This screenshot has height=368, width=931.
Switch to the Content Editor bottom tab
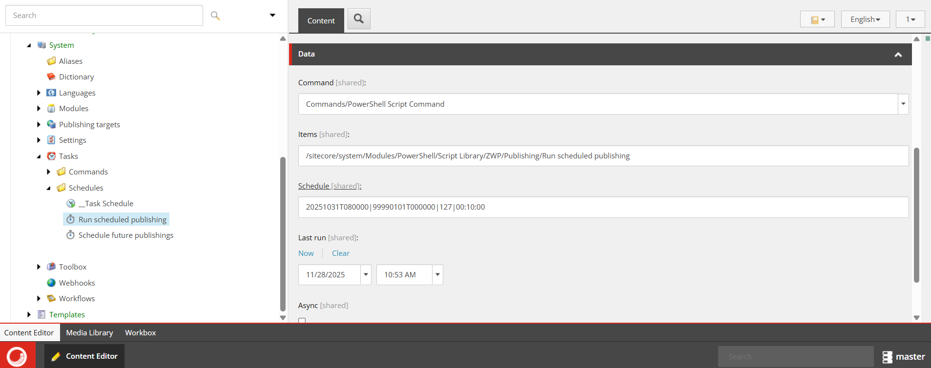coord(29,332)
